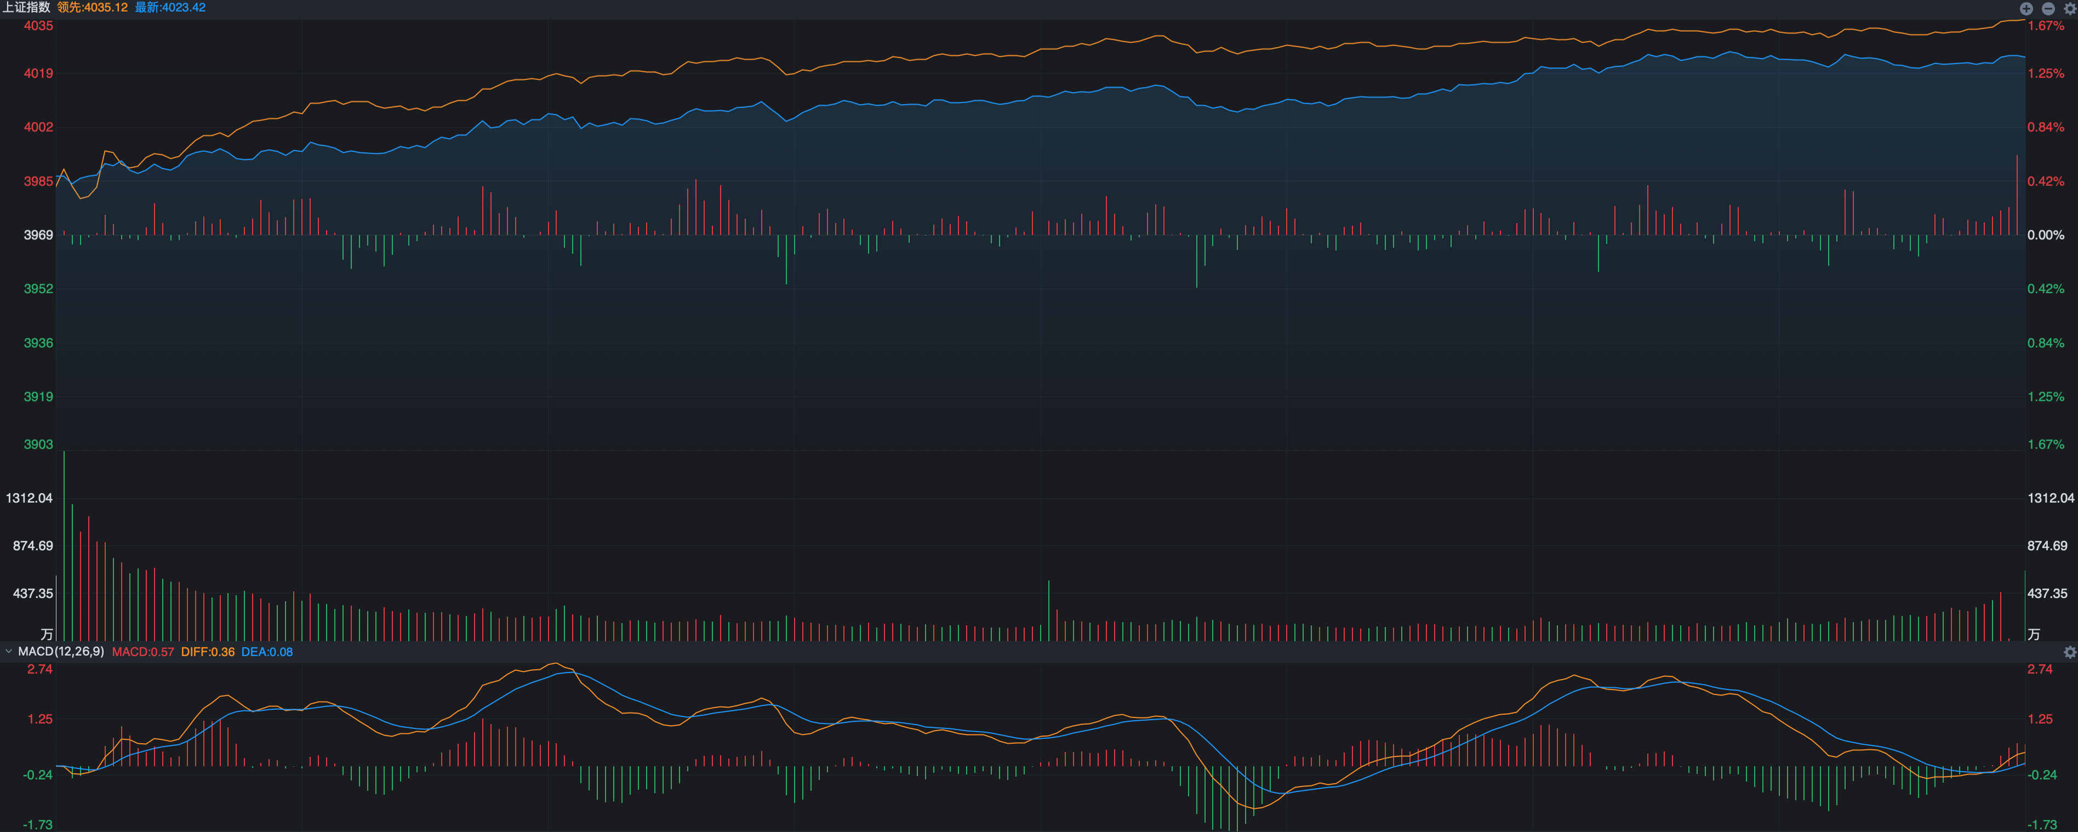This screenshot has width=2078, height=832.
Task: Collapse the MACD indicator chevron
Action: tap(8, 651)
